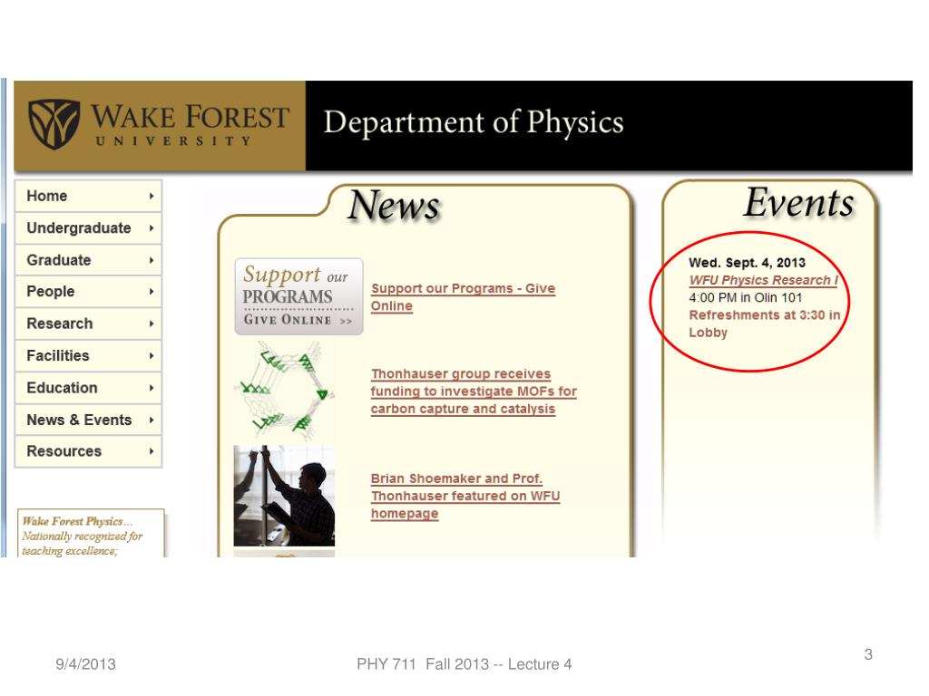Expand the arrow beside Education
Viewport: 929px width, 696px height.
click(x=152, y=388)
